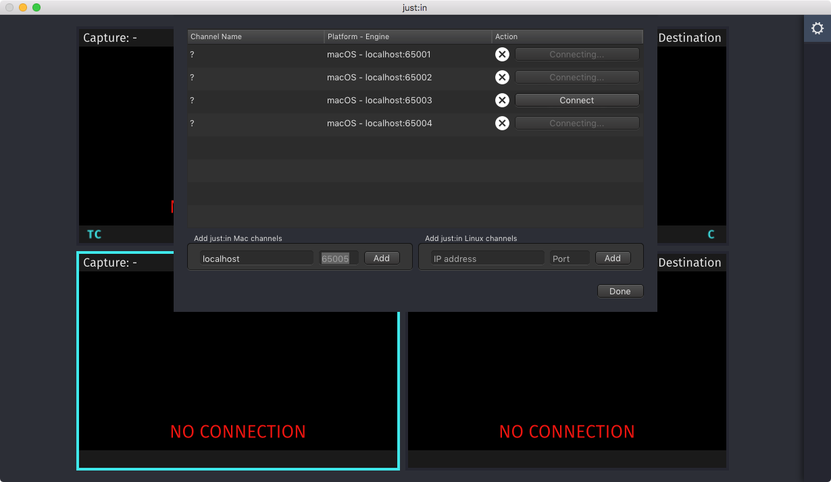The width and height of the screenshot is (831, 482).
Task: Close the dialog with Done
Action: tap(620, 292)
